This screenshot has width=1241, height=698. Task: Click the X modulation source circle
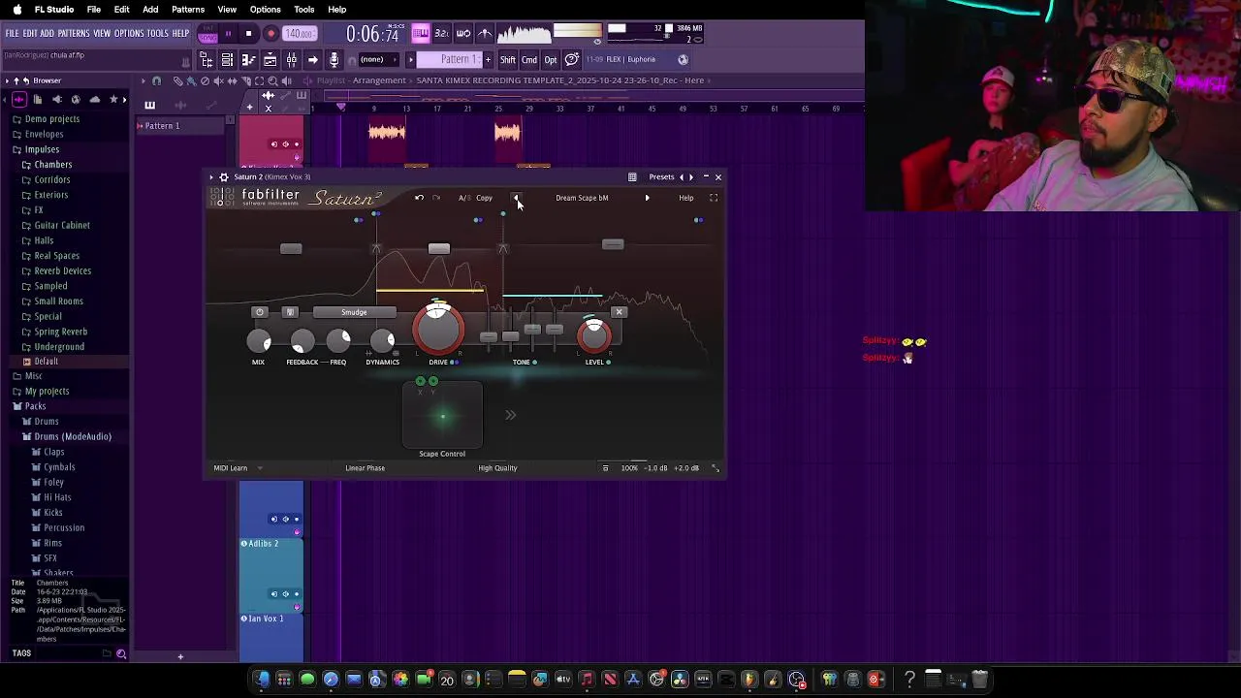420,381
